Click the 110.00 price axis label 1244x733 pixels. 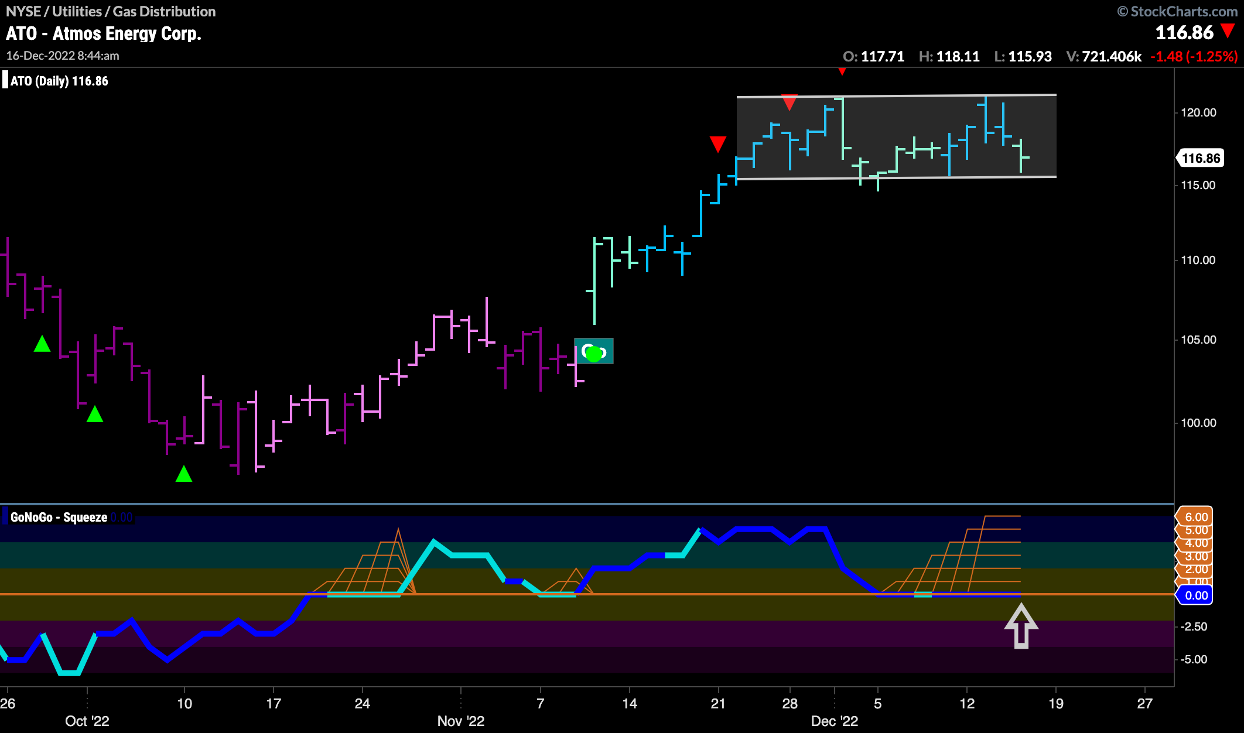point(1198,260)
